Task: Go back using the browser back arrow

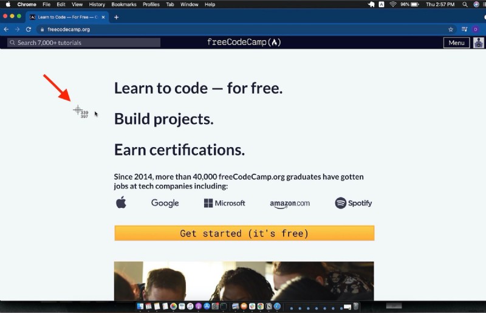Action: pyautogui.click(x=6, y=29)
